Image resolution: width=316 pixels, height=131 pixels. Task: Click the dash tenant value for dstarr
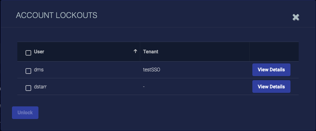(144, 86)
